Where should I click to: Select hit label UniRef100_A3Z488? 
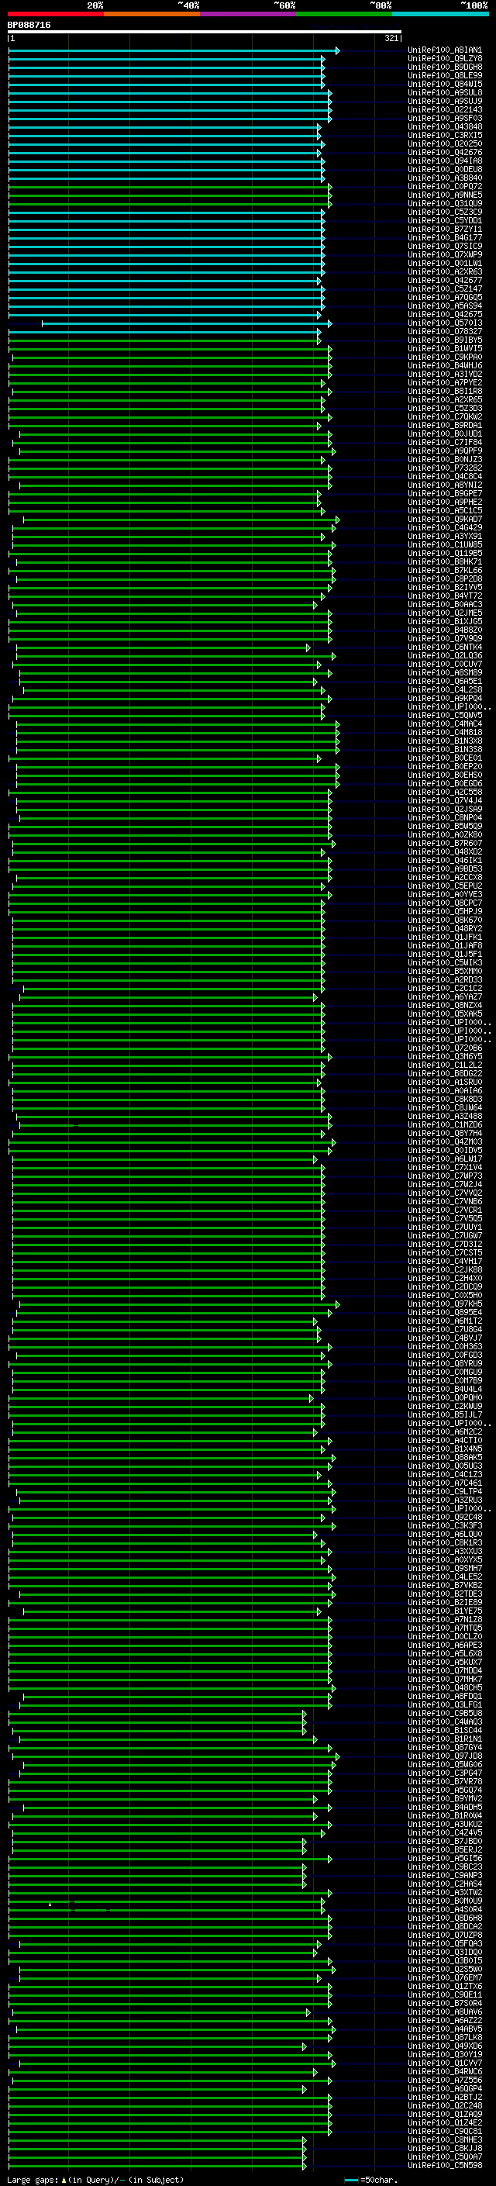tap(444, 1117)
